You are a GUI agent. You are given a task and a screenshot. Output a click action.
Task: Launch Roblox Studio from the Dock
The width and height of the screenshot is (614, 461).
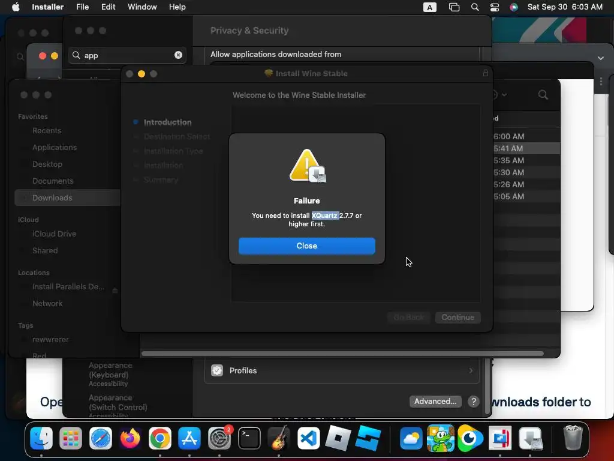click(x=368, y=438)
